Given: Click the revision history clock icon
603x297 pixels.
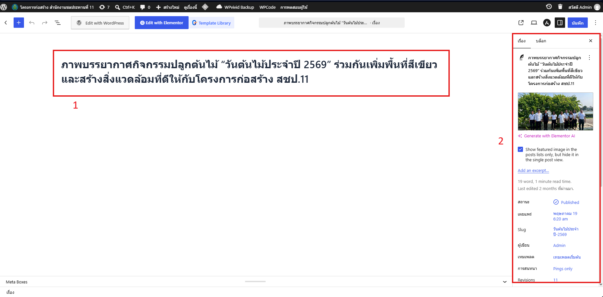Looking at the screenshot, I should [549, 6].
